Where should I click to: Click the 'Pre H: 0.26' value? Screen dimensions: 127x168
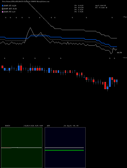(79, 8)
